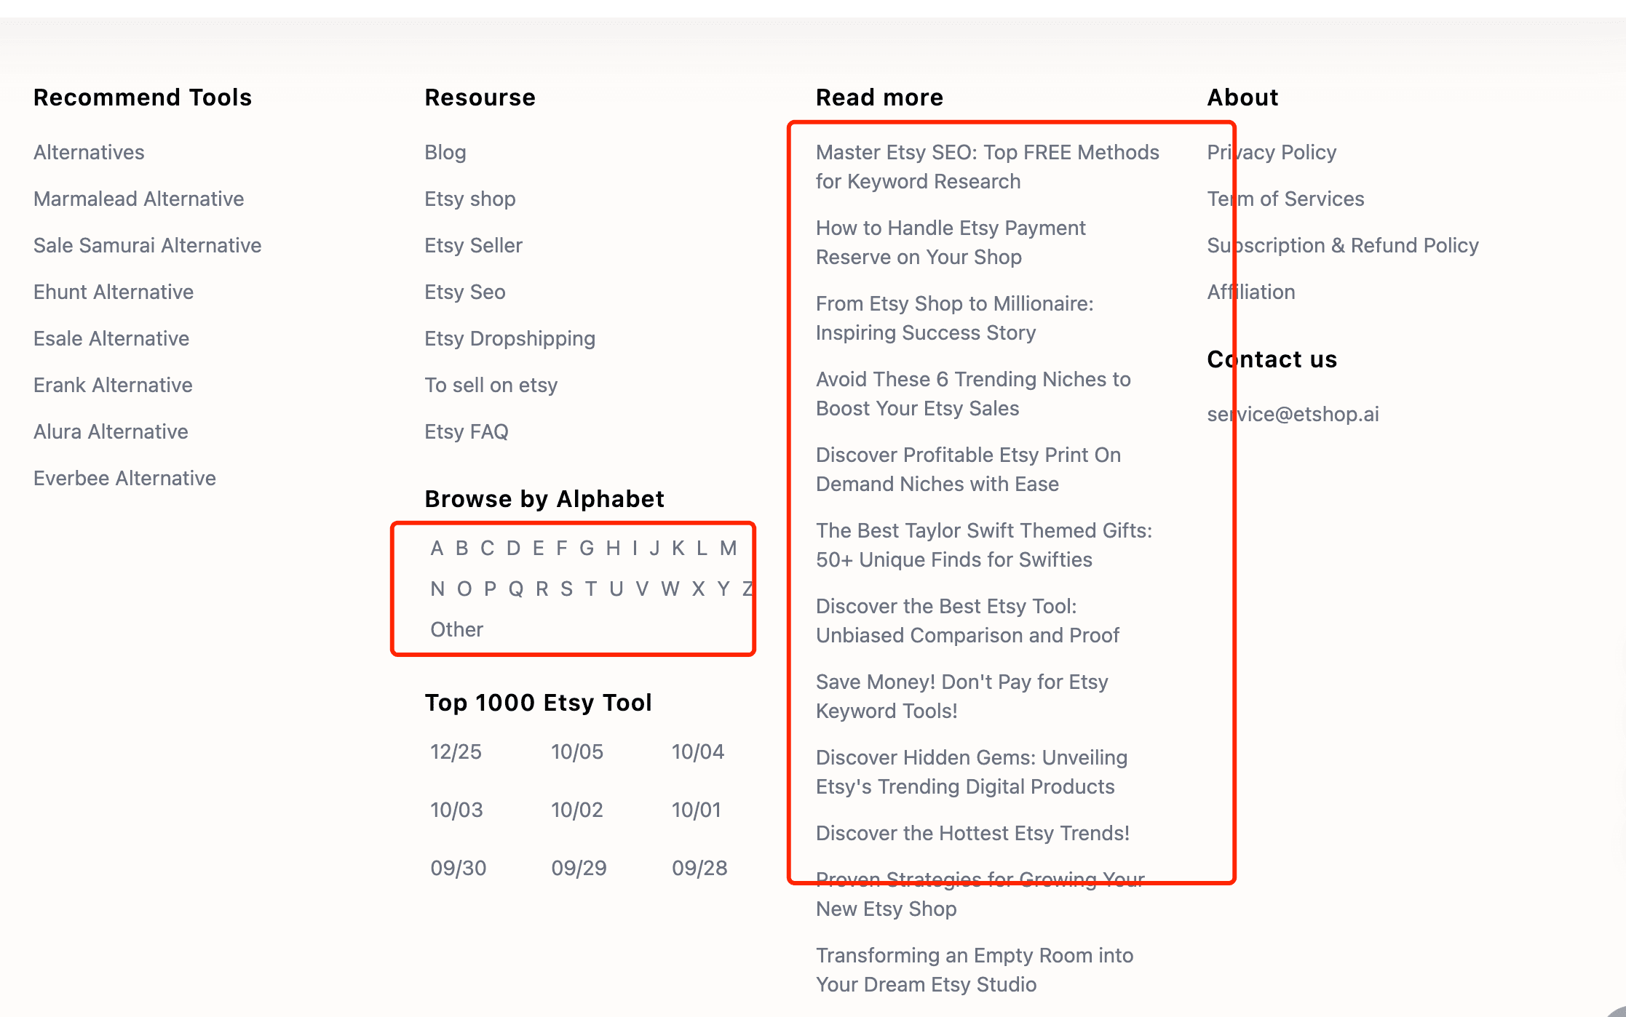This screenshot has height=1017, width=1626.
Task: Visit Sale Samurai Alternative link
Action: [148, 245]
